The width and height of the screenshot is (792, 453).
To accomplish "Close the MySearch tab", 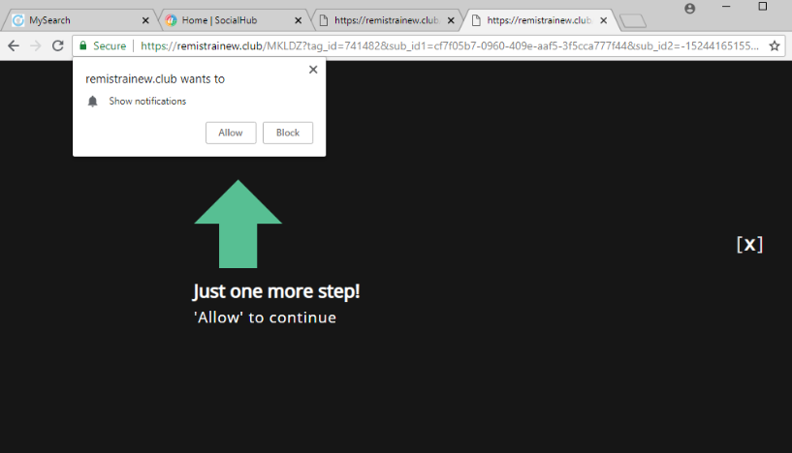I will 145,20.
